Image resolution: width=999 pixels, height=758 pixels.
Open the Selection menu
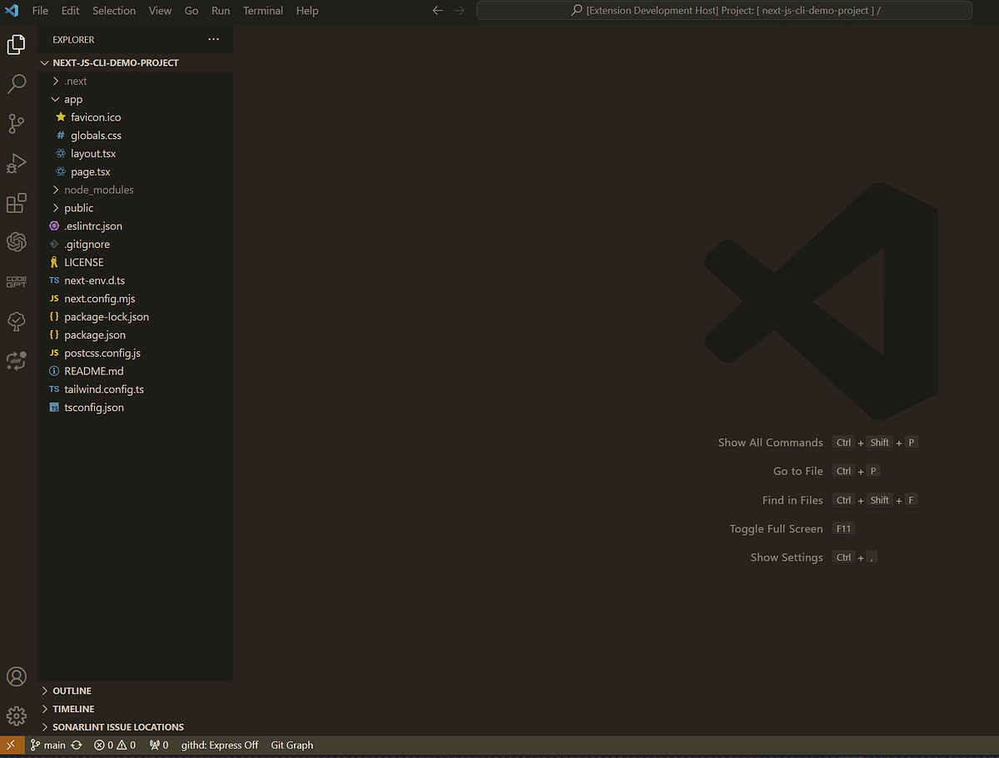(114, 11)
